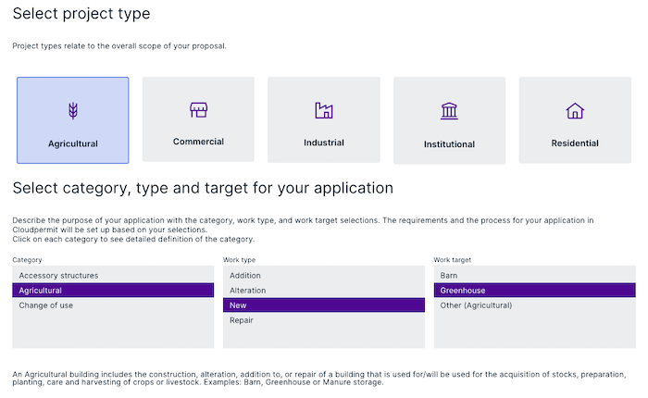Click the Residential house icon

(x=575, y=111)
